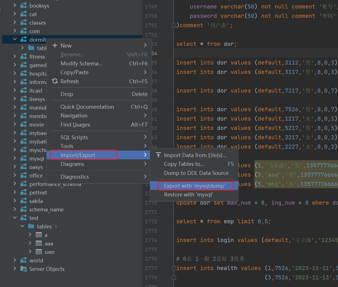Expand the Server Objects node
Image resolution: width=338 pixels, height=287 pixels.
(15, 269)
